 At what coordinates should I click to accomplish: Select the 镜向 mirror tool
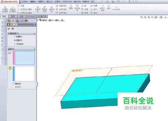94,13
